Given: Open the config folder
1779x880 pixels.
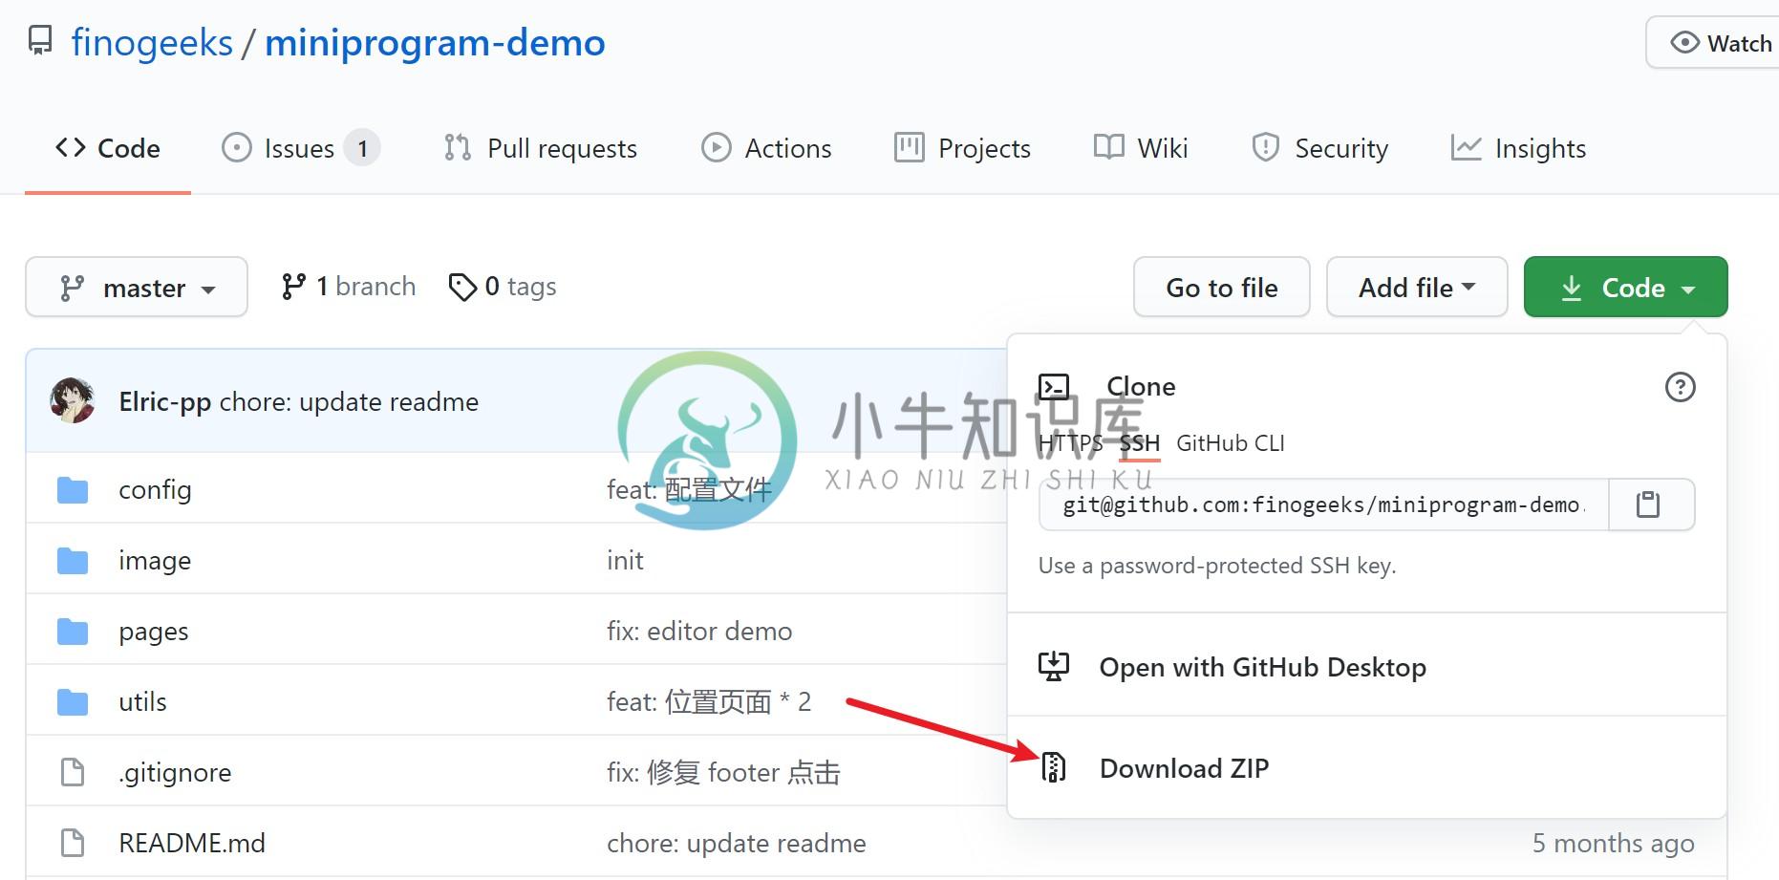Looking at the screenshot, I should click(155, 490).
